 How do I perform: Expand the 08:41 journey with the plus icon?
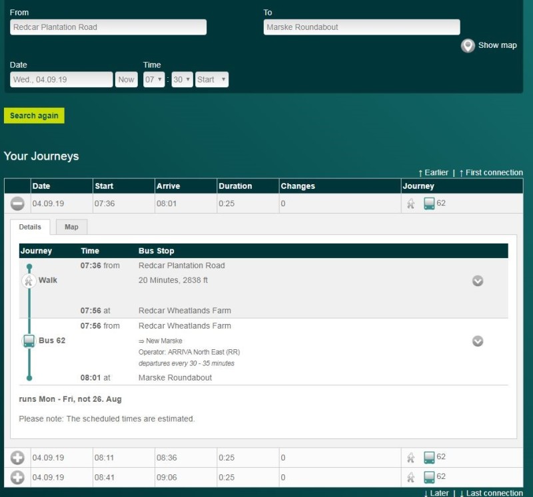click(18, 478)
